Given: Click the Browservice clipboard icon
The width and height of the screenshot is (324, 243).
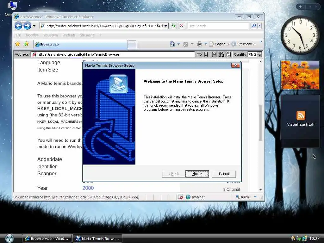Looking at the screenshot, I should point(228,54).
